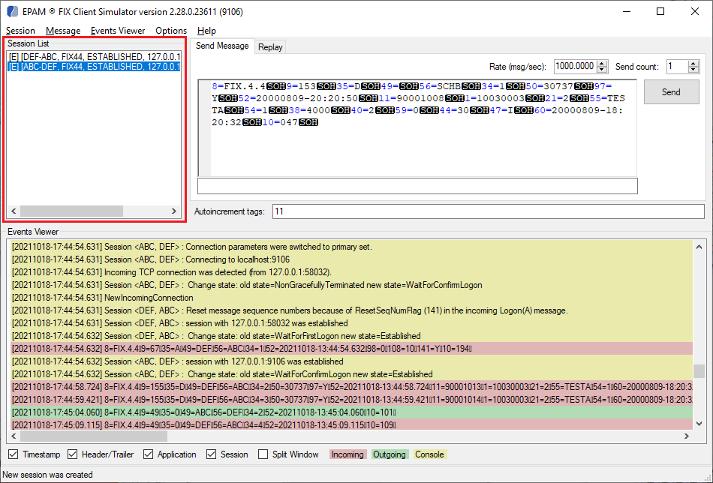Click the Send button

671,91
